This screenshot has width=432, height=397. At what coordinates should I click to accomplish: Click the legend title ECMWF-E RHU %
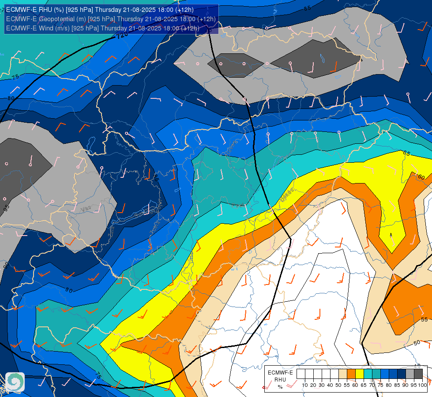click(280, 380)
